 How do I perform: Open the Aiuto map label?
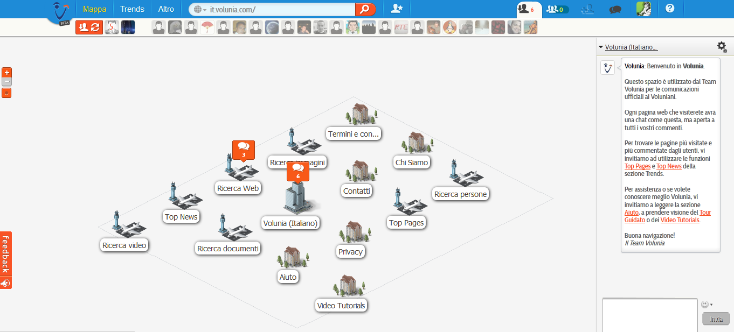point(288,277)
